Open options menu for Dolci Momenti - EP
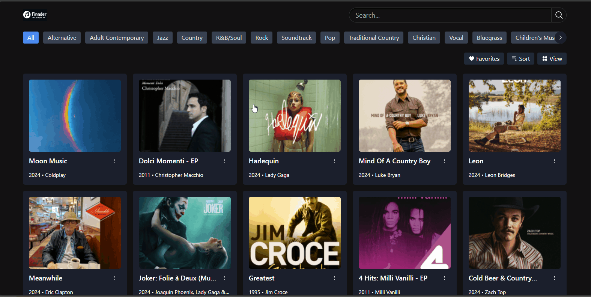Image resolution: width=591 pixels, height=297 pixels. point(225,161)
